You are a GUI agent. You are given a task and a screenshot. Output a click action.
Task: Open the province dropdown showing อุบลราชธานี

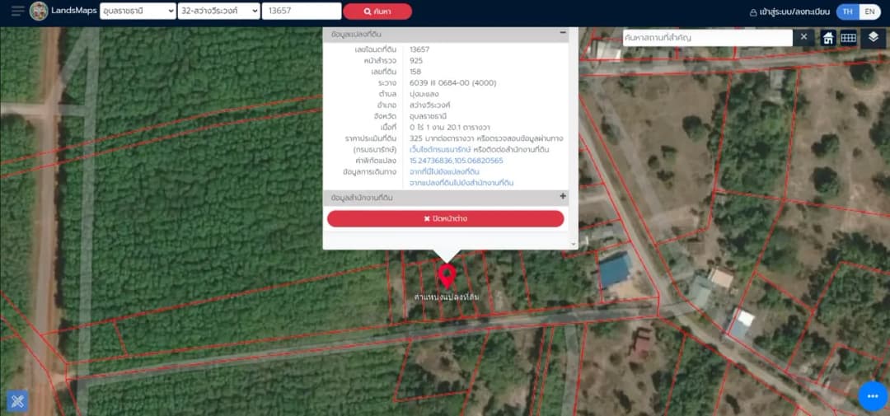tap(138, 11)
